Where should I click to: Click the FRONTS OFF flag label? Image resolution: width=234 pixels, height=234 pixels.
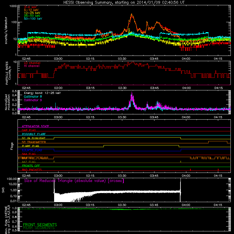[31, 166]
